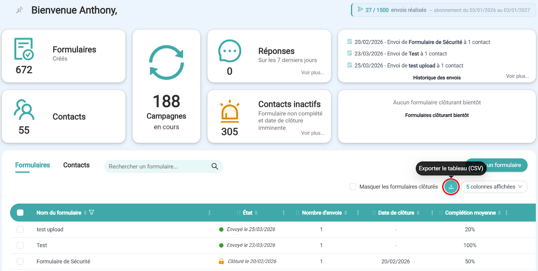Click the Contacts people icon card

[24, 110]
